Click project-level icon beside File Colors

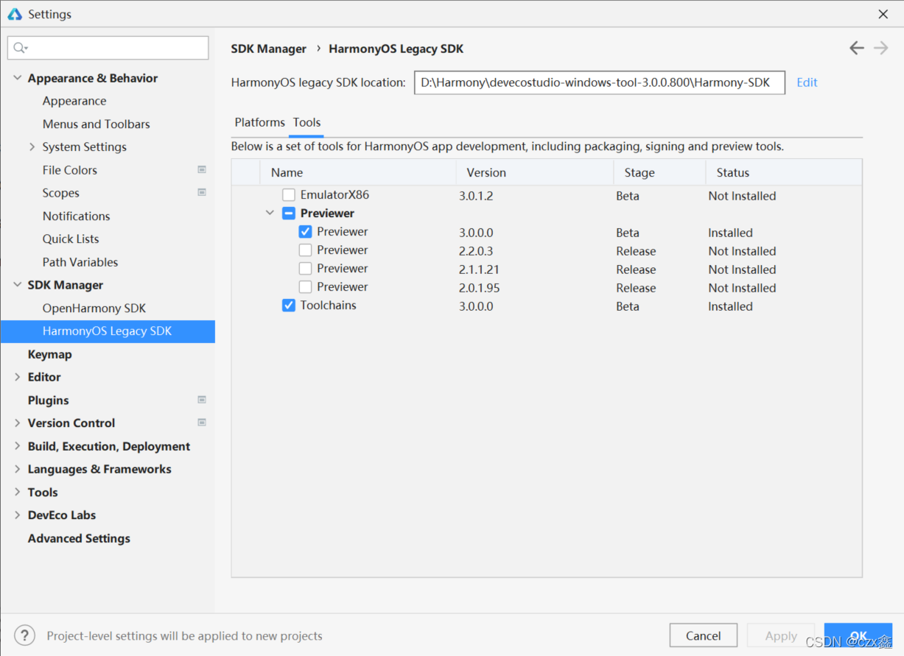click(202, 169)
